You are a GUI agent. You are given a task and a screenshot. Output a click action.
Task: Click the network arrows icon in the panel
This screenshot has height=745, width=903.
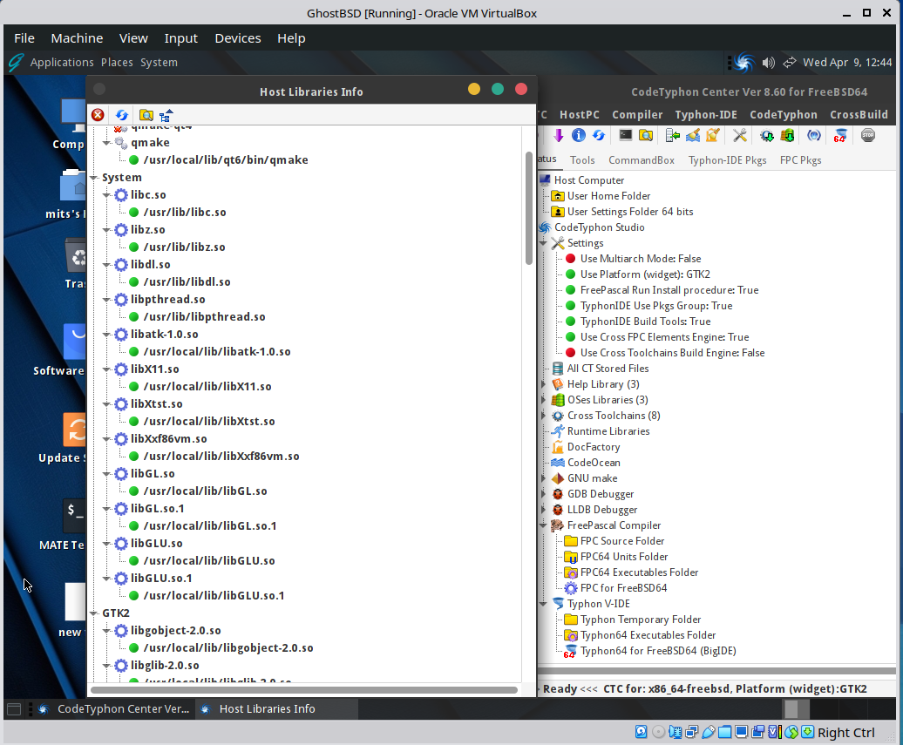[789, 62]
